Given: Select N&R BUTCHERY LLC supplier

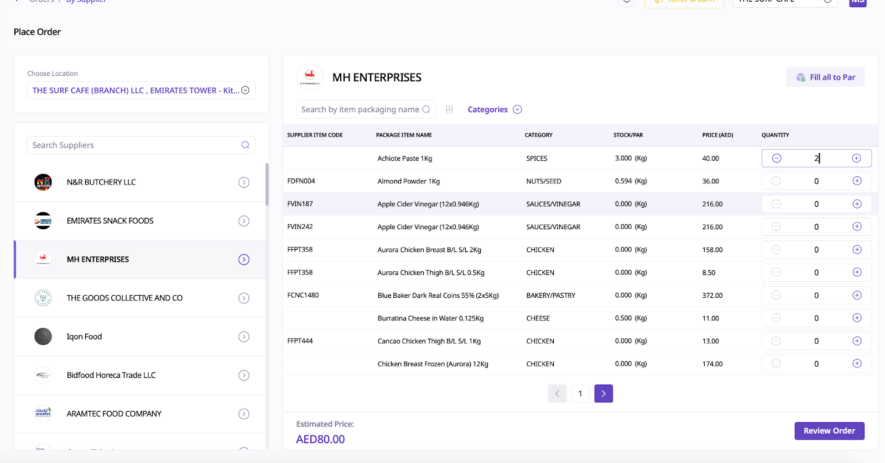Looking at the screenshot, I should pyautogui.click(x=140, y=182).
